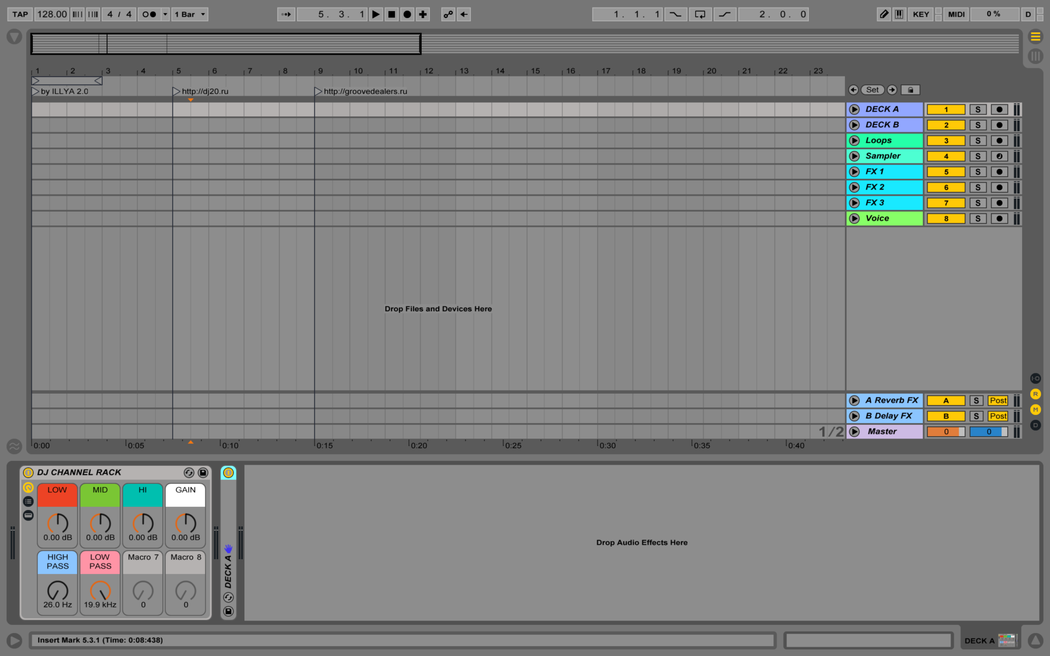This screenshot has width=1050, height=656.
Task: Click the HIGH PASS macro knob
Action: 57,591
